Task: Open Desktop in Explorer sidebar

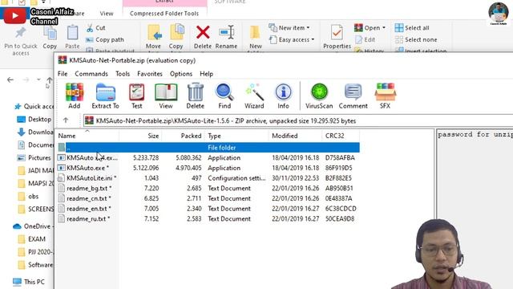Action: [x=34, y=120]
